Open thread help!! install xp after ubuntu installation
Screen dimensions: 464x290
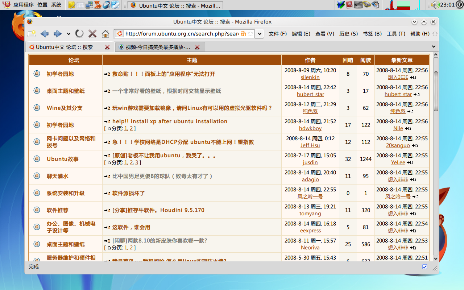(170, 121)
